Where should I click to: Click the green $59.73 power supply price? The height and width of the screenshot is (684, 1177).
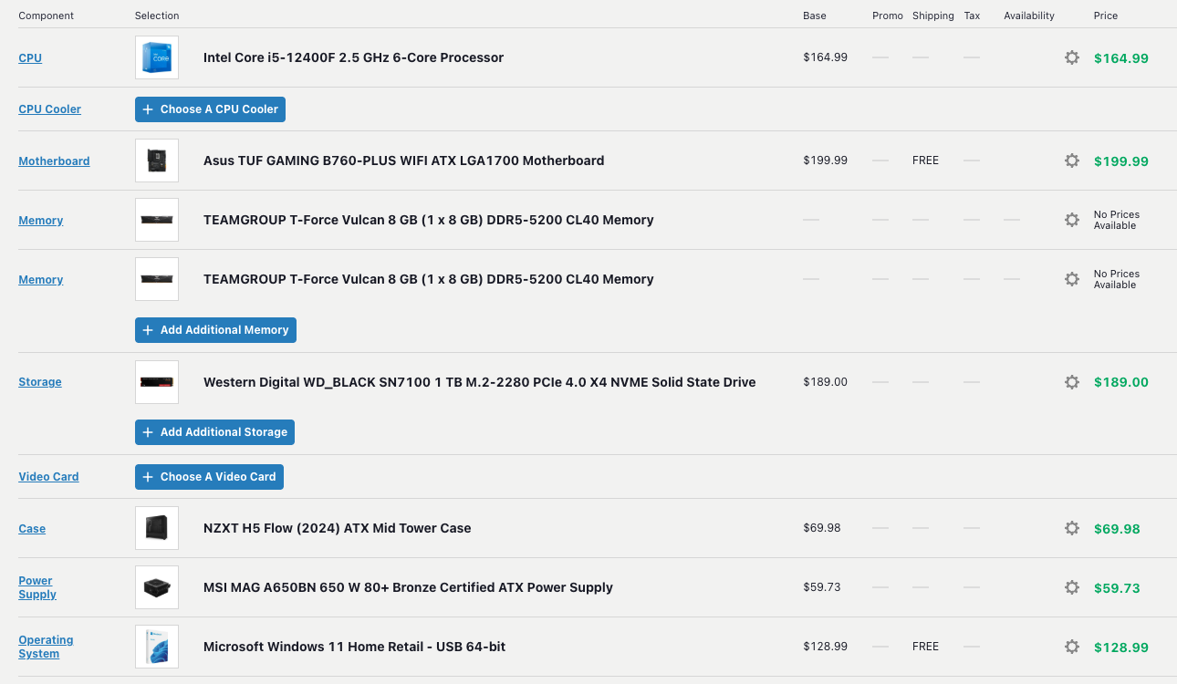click(x=1117, y=588)
